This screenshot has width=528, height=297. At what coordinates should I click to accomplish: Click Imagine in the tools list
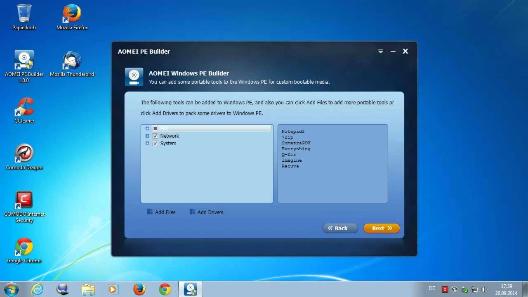[x=292, y=160]
